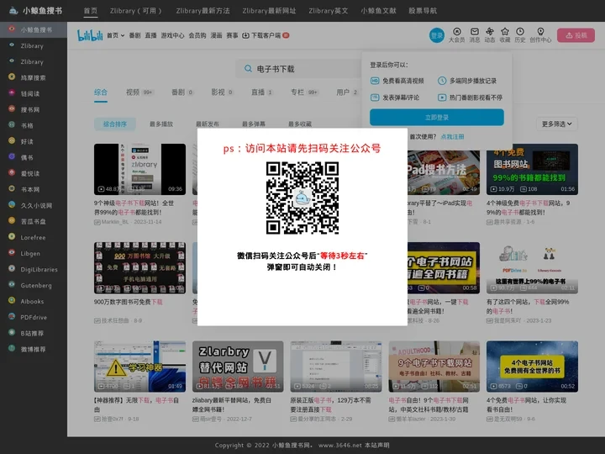Open the B站推荐 sidebar entry
The image size is (605, 454).
[x=34, y=333]
